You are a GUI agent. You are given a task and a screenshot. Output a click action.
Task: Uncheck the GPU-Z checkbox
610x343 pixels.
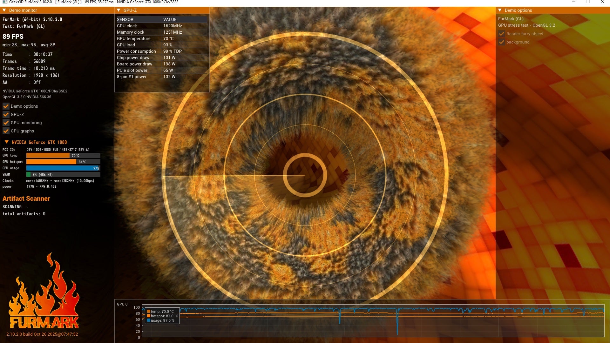point(6,114)
